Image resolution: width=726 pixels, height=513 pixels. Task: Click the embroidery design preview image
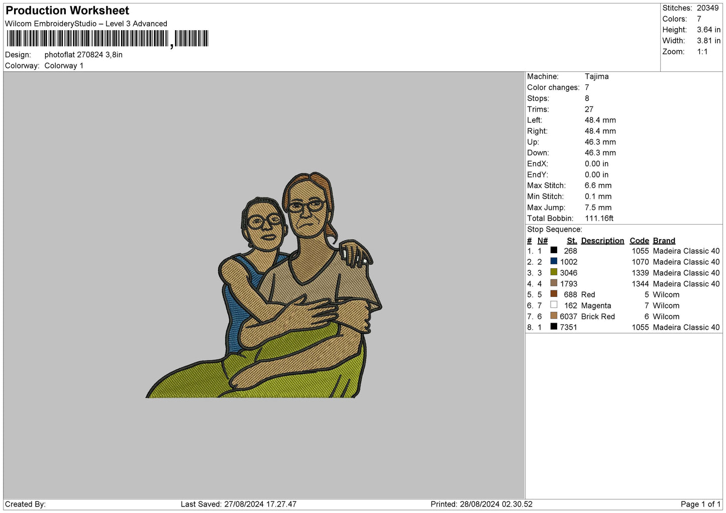[x=264, y=285]
